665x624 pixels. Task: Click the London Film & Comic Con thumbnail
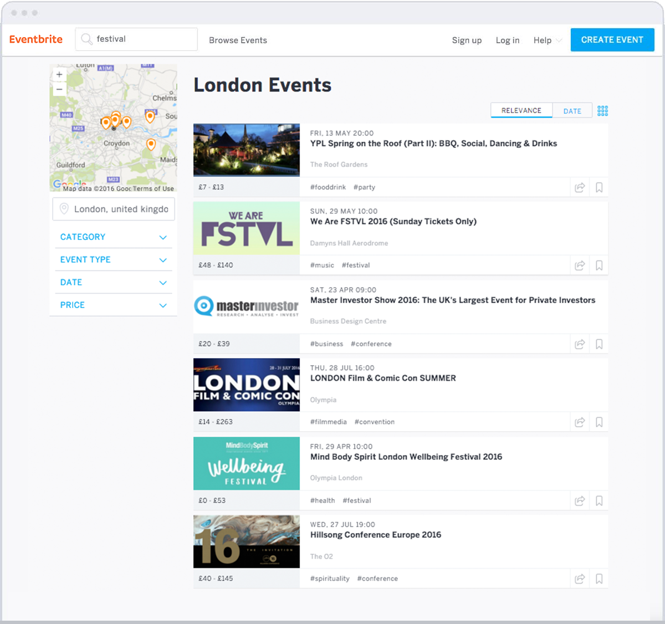[247, 385]
